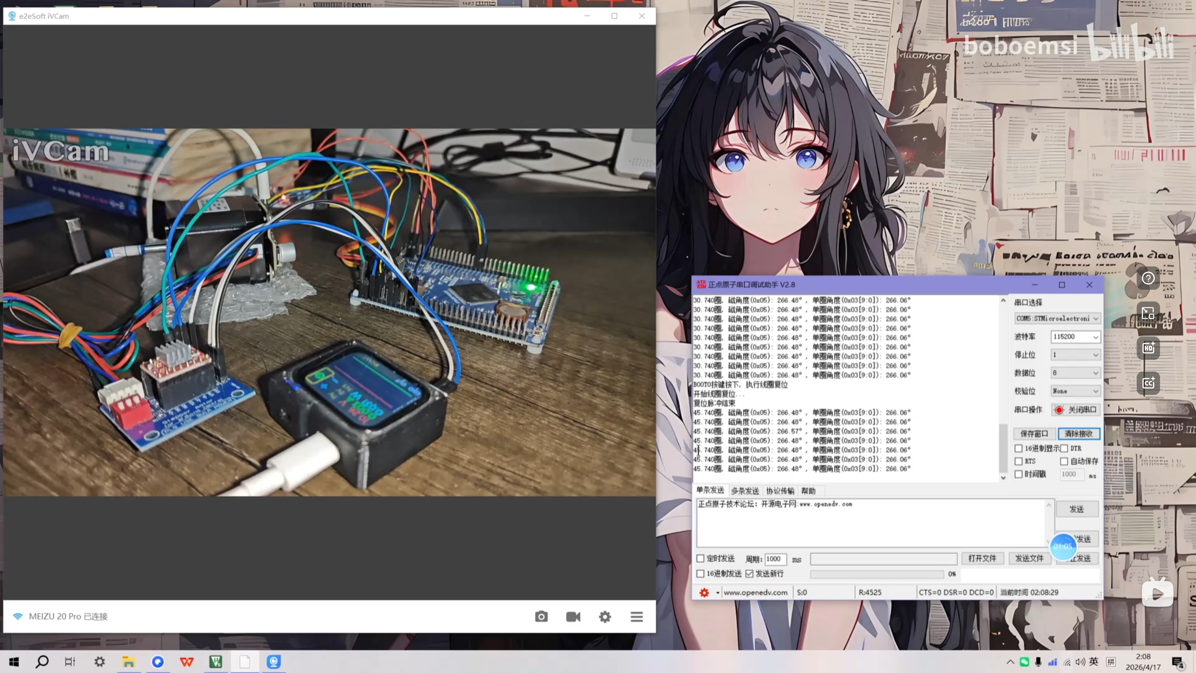
Task: Click the HD quality icon on video overlay
Action: coord(1148,348)
